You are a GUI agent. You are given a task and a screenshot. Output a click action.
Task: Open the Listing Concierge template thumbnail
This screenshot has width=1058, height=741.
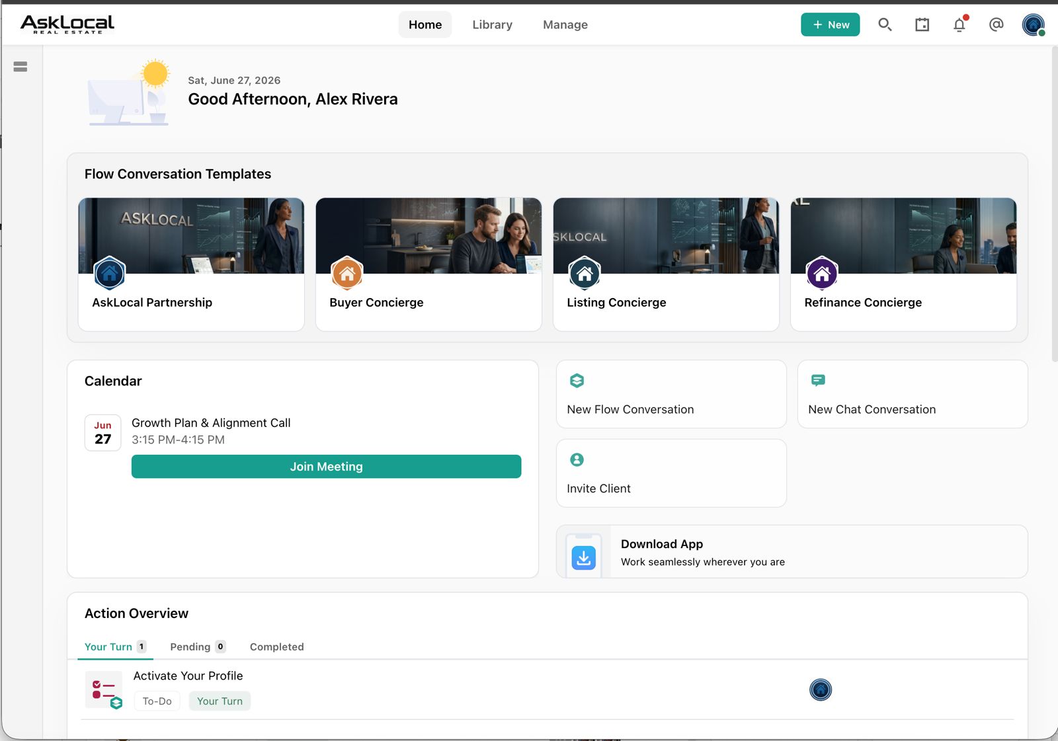666,236
